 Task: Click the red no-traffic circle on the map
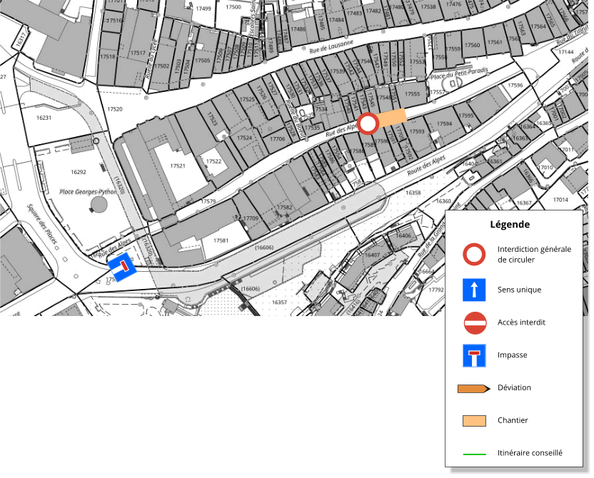click(368, 124)
